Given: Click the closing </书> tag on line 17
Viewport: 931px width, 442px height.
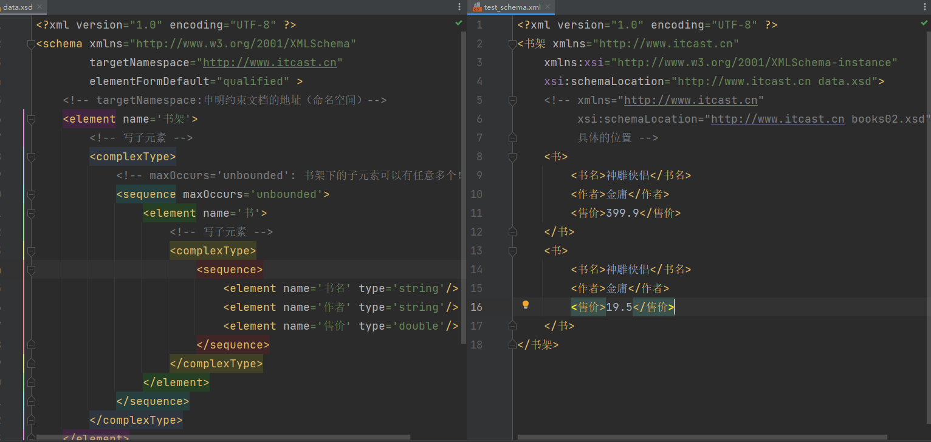Looking at the screenshot, I should click(x=559, y=326).
